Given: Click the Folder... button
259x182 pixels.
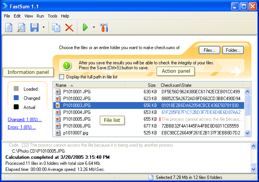Looking at the screenshot, I should [233, 50].
